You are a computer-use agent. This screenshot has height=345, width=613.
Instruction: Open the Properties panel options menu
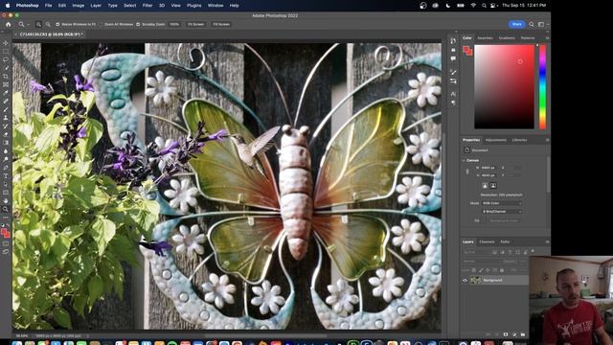(x=547, y=140)
